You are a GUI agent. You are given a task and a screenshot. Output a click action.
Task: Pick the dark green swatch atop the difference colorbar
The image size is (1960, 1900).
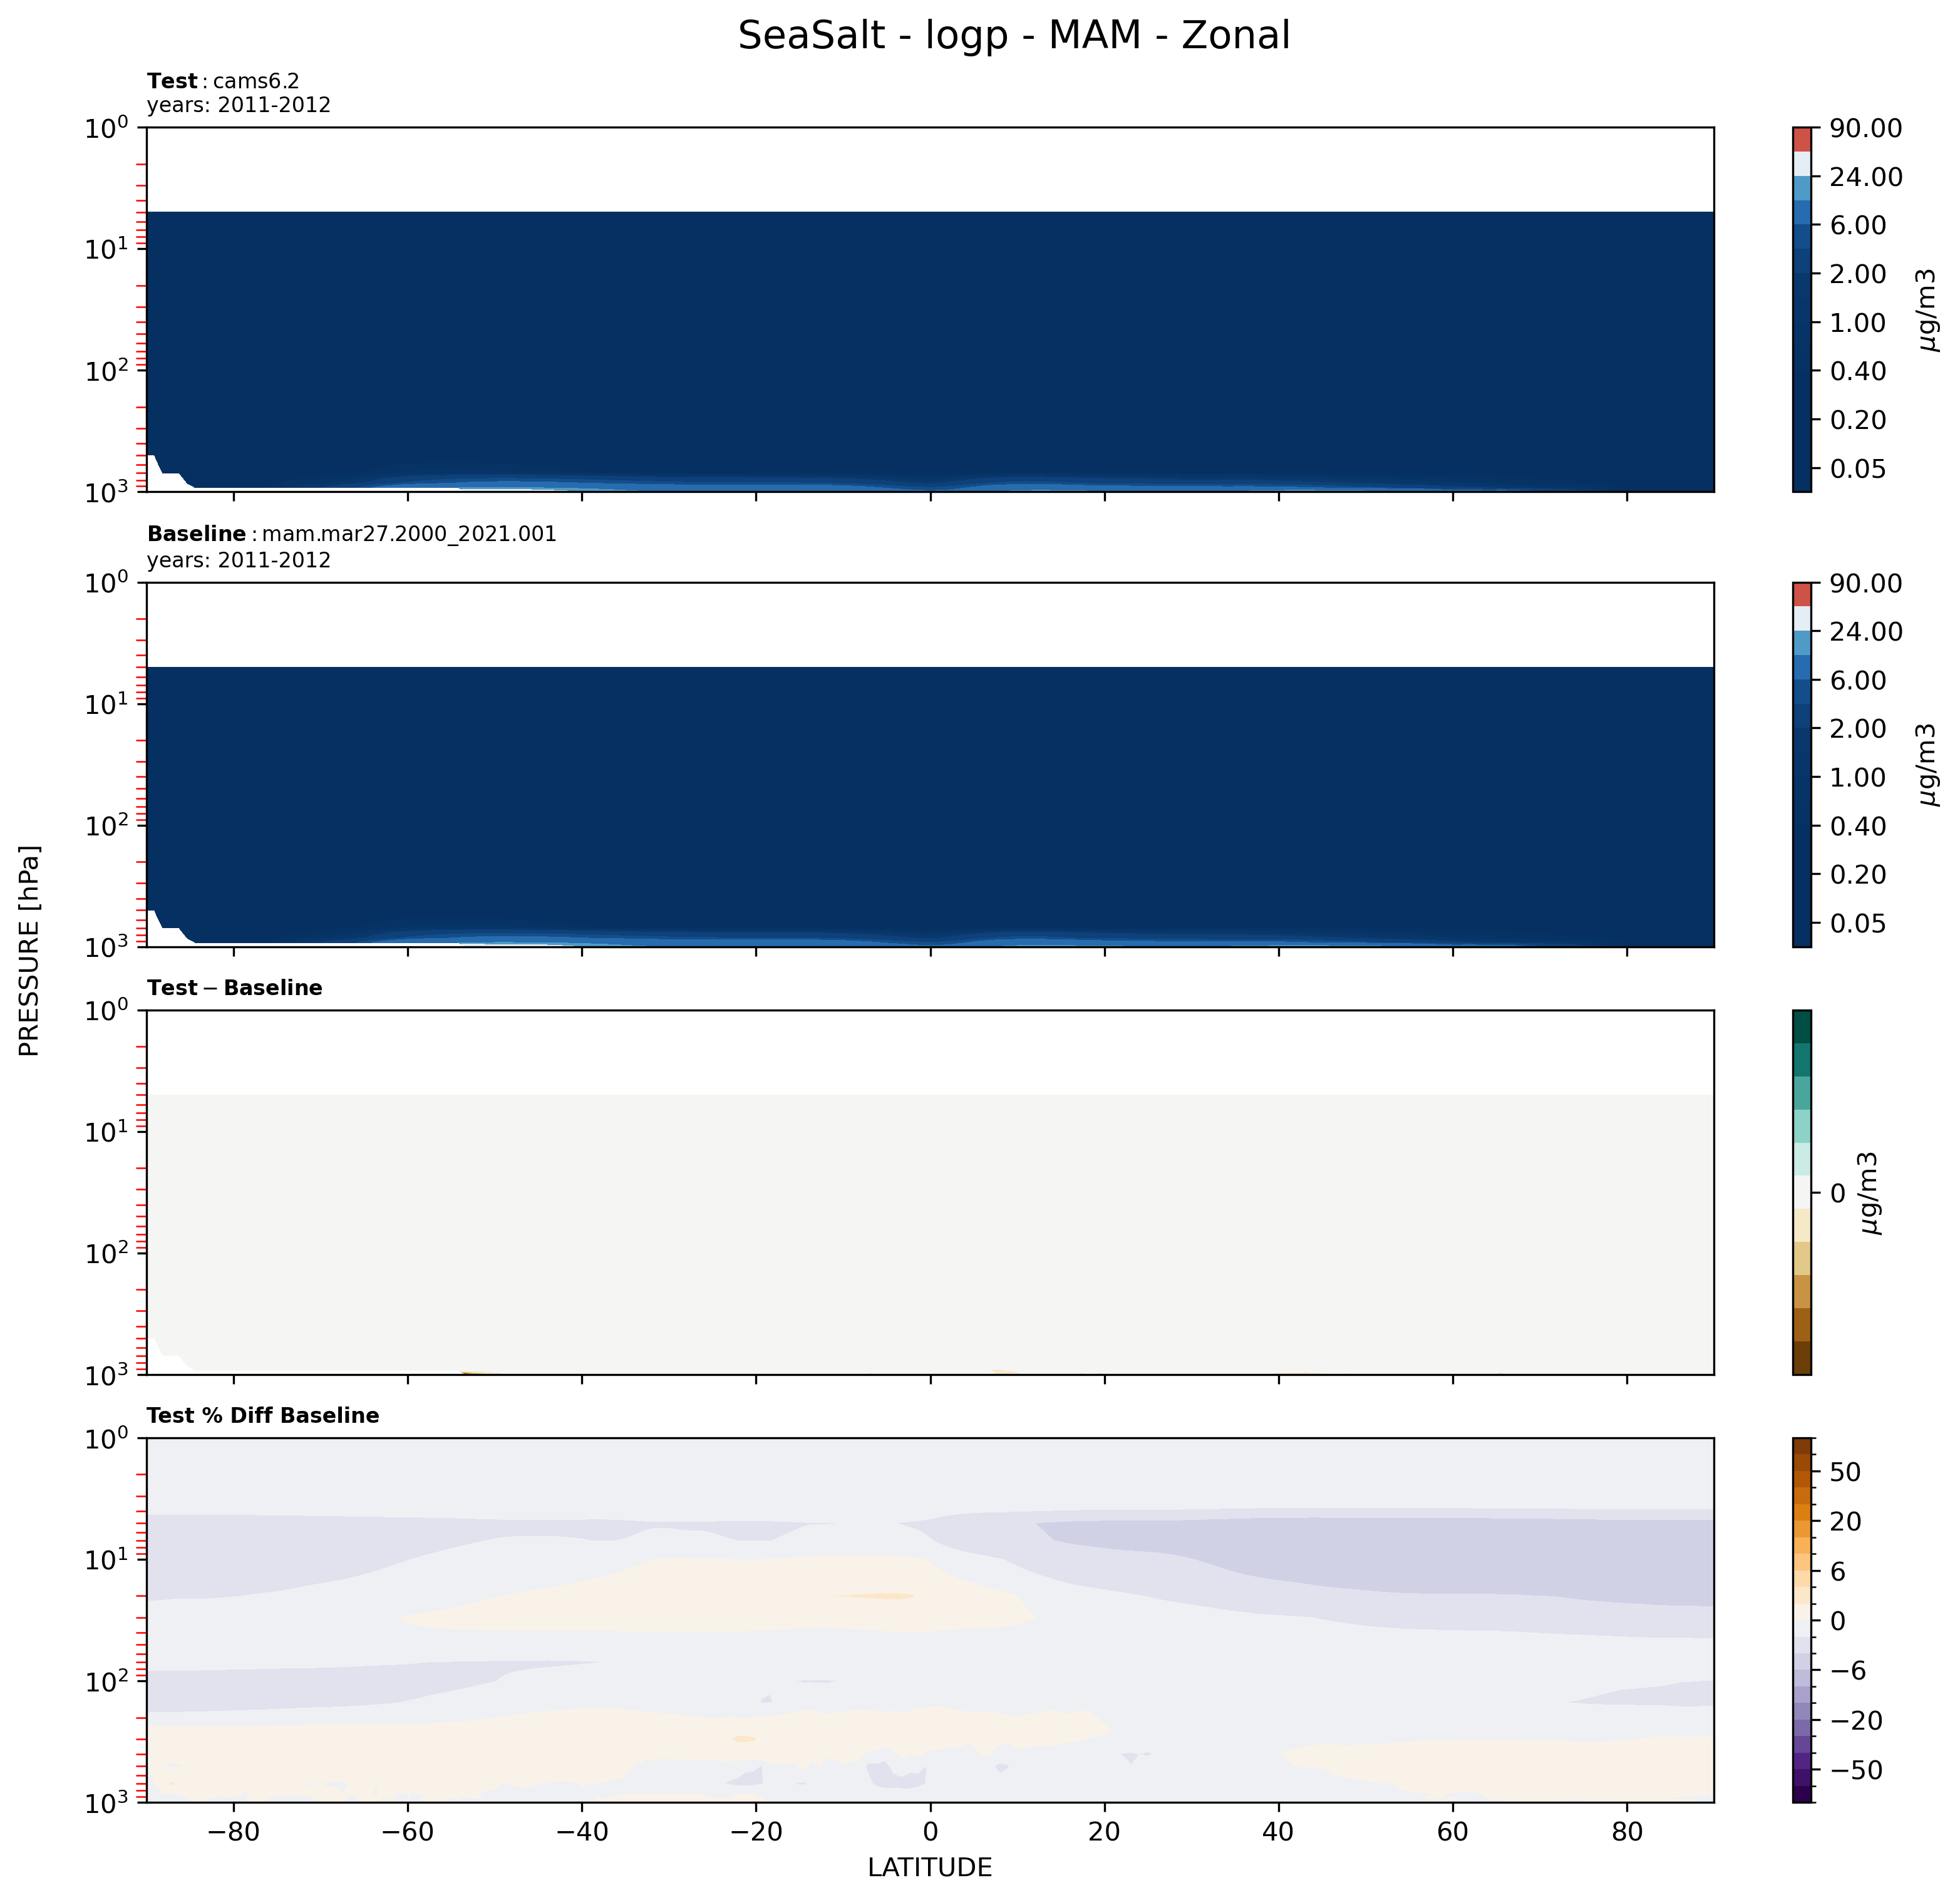1802,1026
